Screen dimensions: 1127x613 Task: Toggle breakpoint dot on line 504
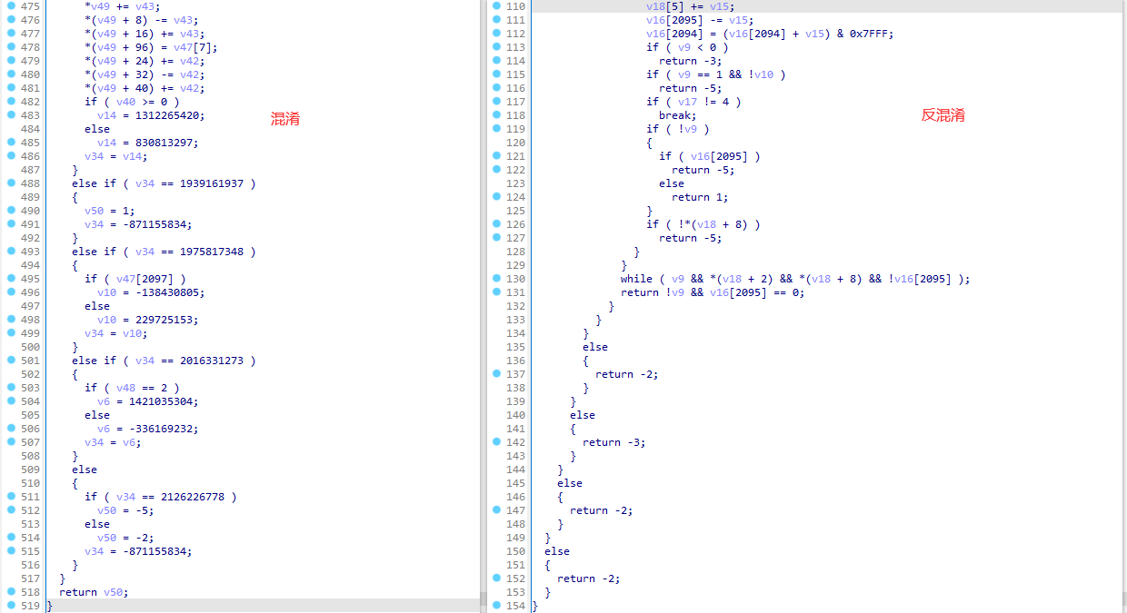10,401
